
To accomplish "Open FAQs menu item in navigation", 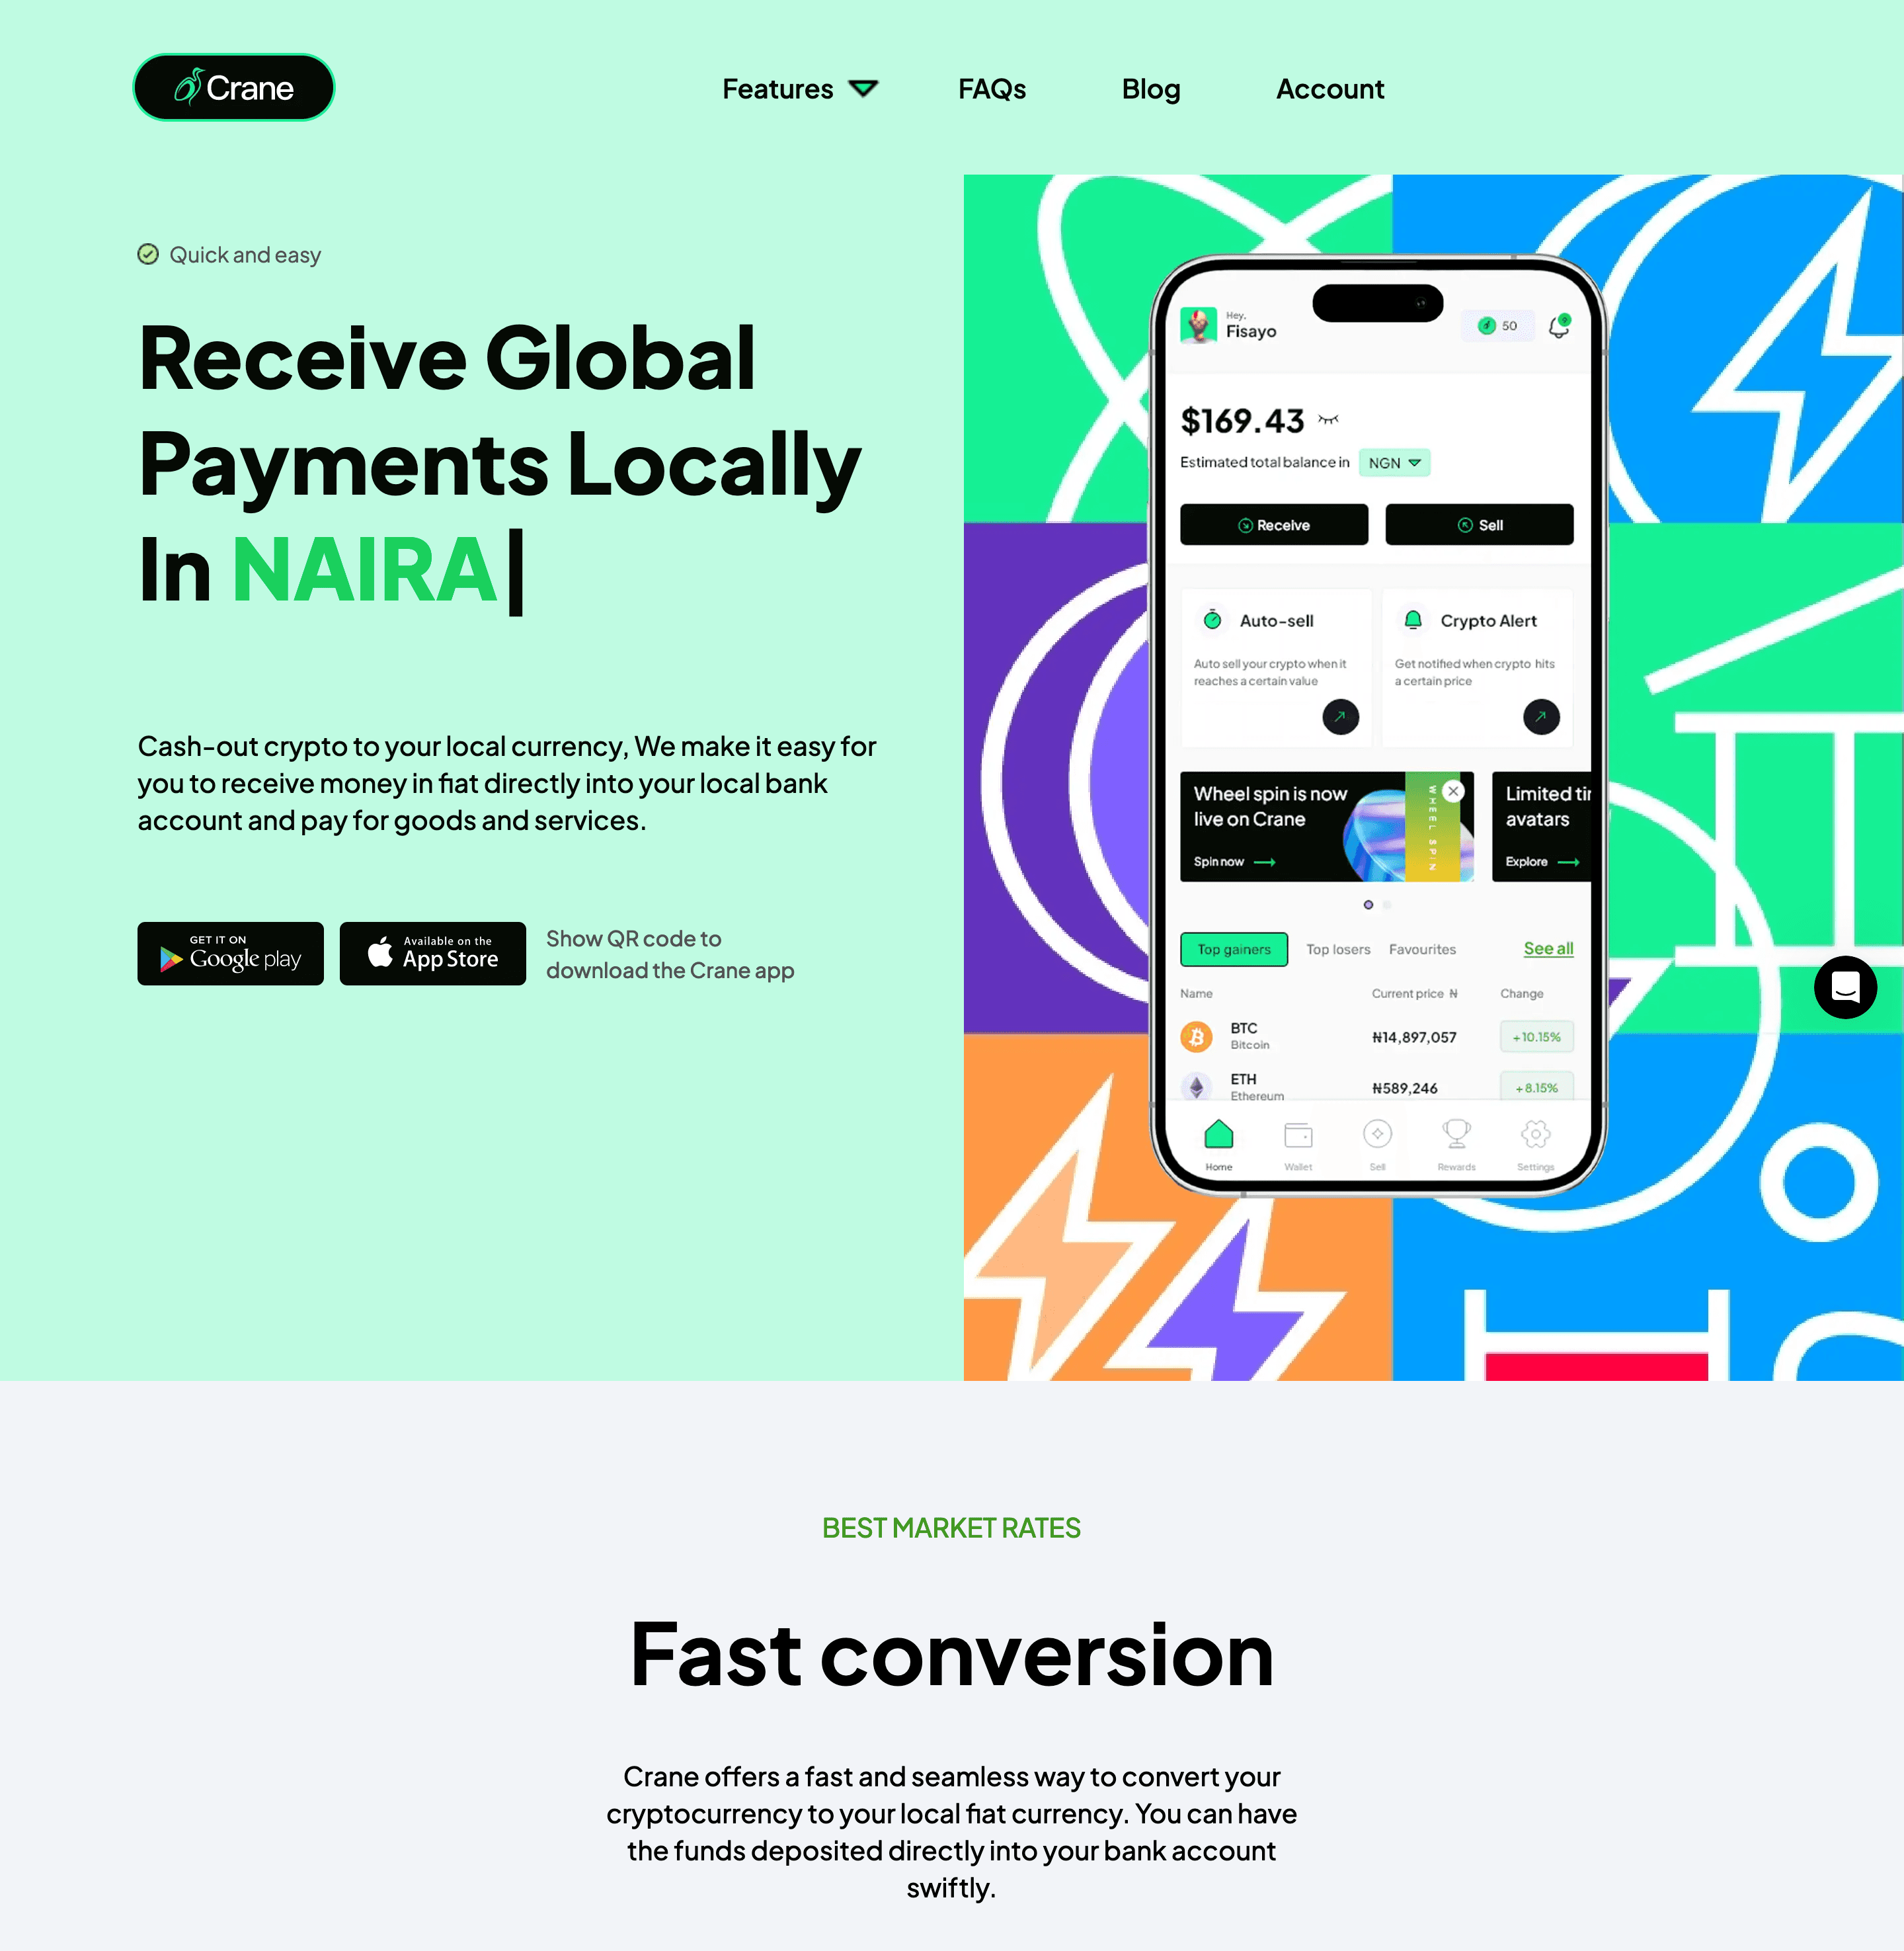I will (992, 85).
